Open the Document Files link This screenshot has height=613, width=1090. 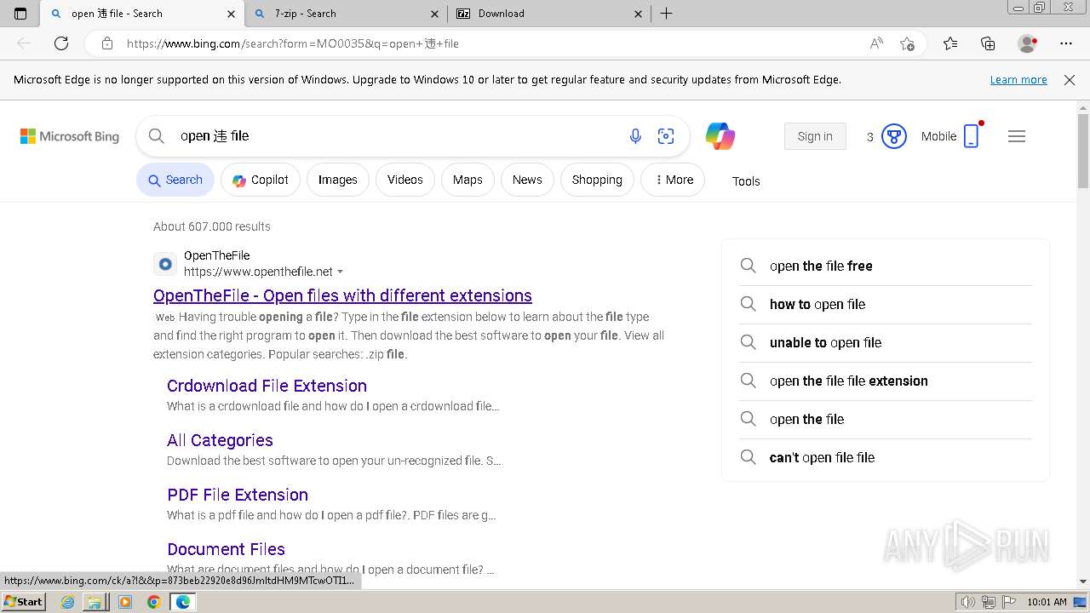(226, 549)
